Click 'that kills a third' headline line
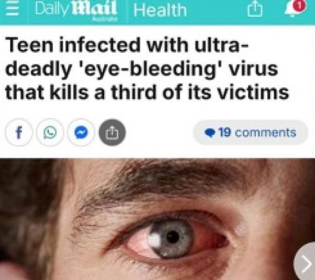The height and width of the screenshot is (280, 315). (x=147, y=92)
